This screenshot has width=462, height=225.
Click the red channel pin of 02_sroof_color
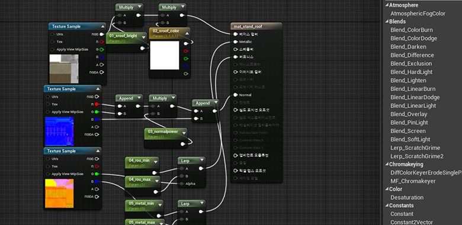pos(186,51)
